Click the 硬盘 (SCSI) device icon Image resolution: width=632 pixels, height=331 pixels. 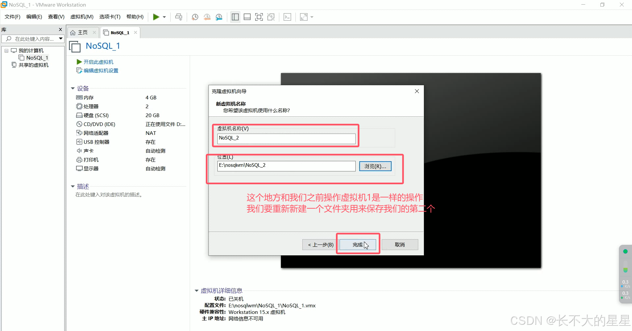click(x=79, y=115)
